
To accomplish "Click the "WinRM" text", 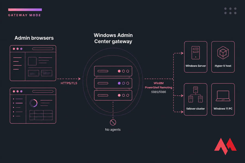I will (159, 83).
